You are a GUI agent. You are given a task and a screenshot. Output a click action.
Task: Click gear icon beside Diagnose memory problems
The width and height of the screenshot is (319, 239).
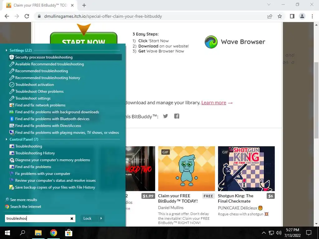coord(12,160)
